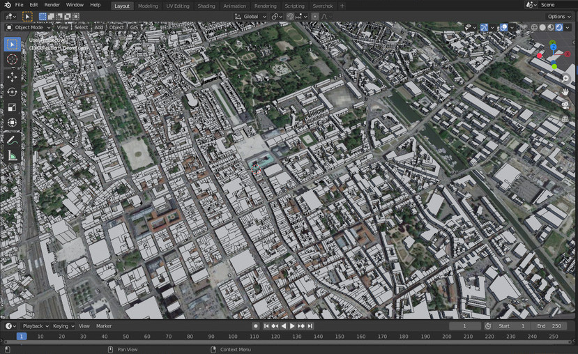Open proportional editing falloff dropdown
The width and height of the screenshot is (578, 354).
pos(326,17)
